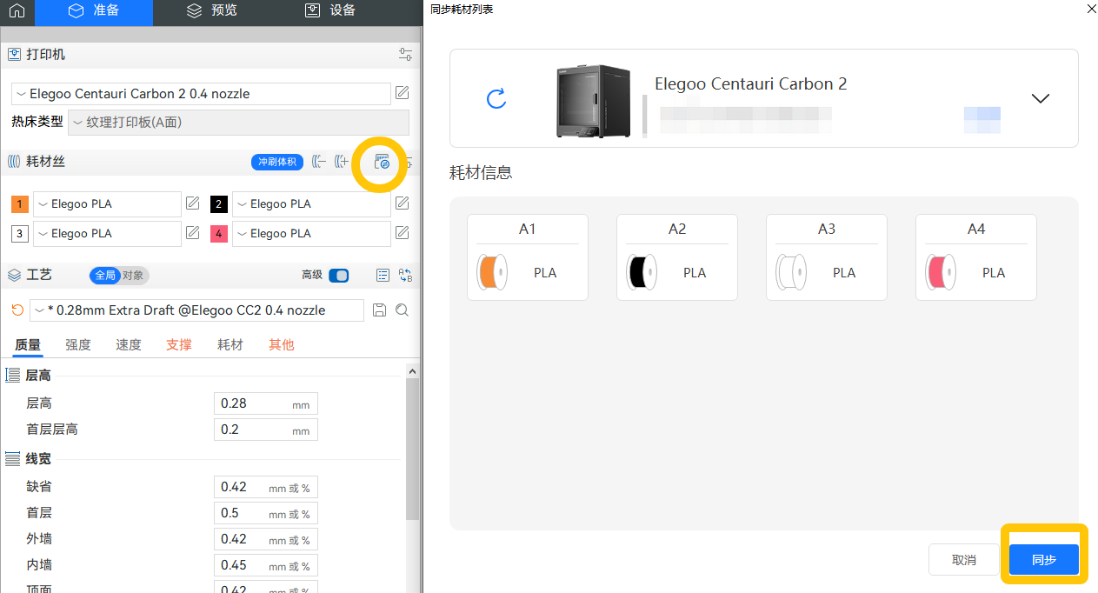Edit filament 1 preset
This screenshot has height=593, width=1098.
[x=193, y=203]
